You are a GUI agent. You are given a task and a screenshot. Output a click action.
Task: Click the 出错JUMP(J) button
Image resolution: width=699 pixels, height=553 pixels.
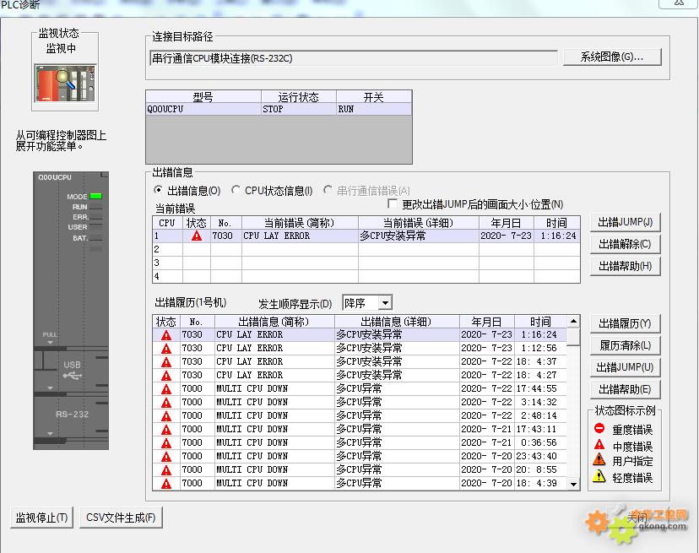625,222
